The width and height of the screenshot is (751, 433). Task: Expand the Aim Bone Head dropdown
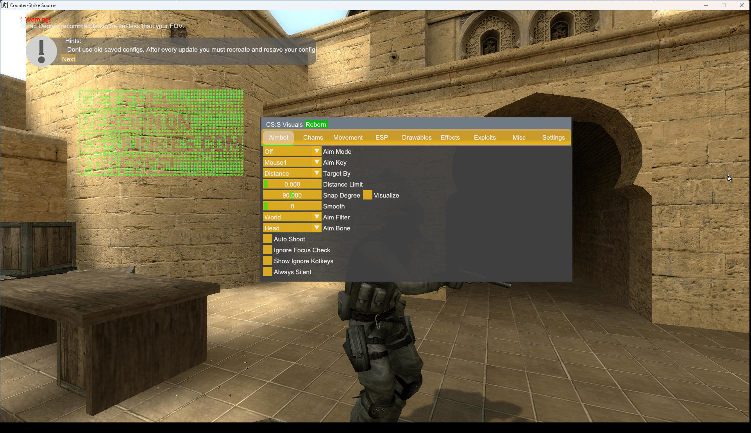click(x=292, y=228)
